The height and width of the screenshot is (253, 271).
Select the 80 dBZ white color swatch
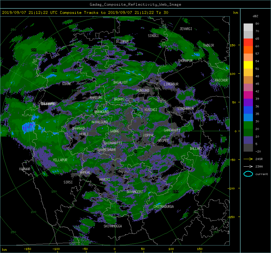tap(248, 27)
